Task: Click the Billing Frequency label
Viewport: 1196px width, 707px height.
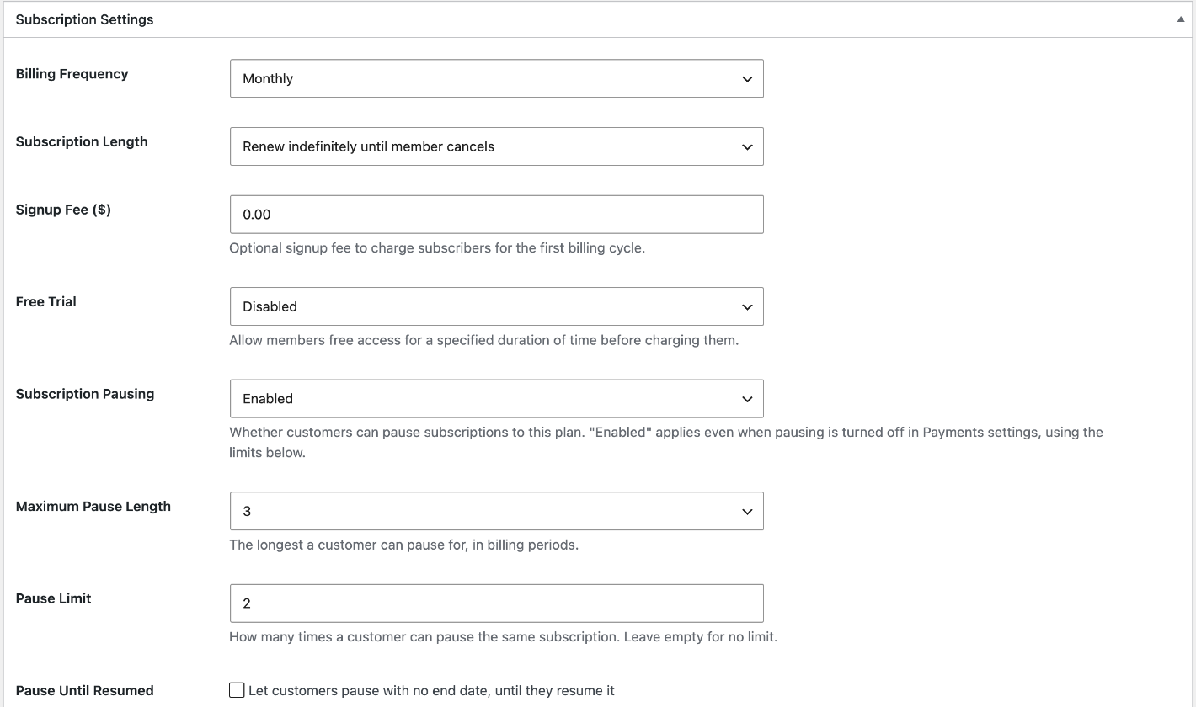Action: (72, 74)
